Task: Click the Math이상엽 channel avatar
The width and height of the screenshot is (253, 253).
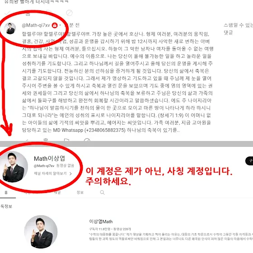Action: tap(14, 167)
